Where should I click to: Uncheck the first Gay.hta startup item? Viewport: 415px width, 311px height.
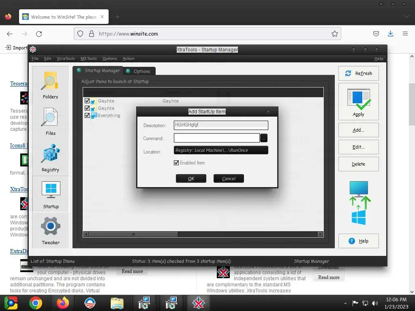pos(87,101)
